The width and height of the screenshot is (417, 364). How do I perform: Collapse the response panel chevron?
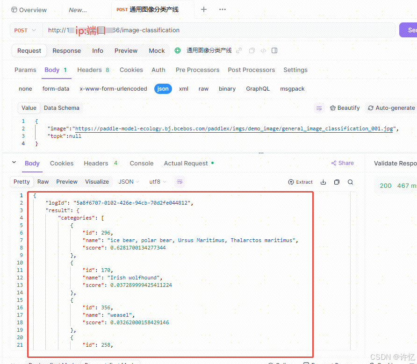(14, 162)
